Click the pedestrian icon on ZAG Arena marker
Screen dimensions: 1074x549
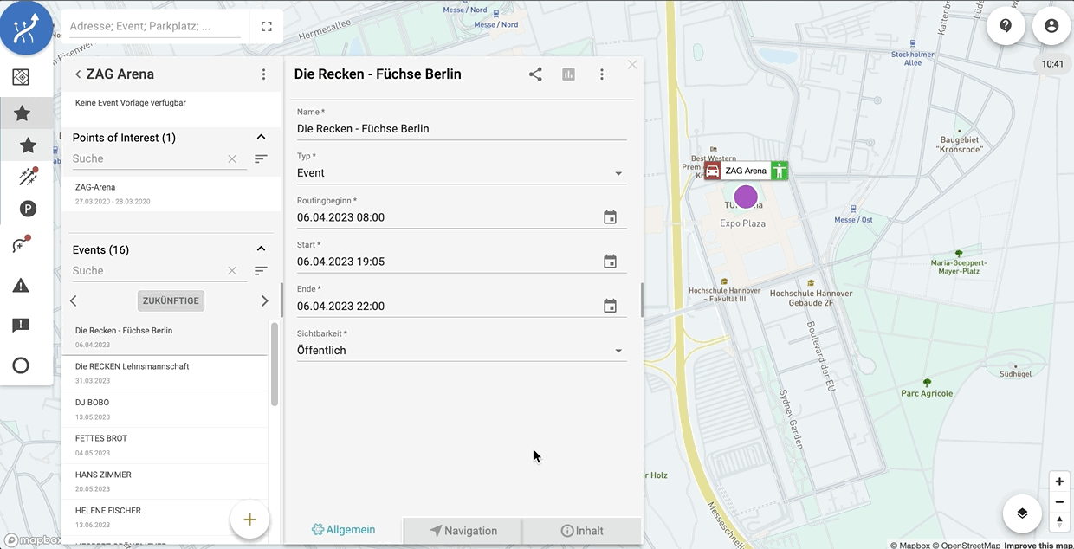coord(780,171)
